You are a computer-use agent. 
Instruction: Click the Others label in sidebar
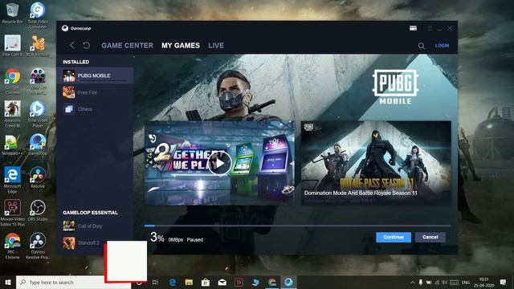pos(85,109)
